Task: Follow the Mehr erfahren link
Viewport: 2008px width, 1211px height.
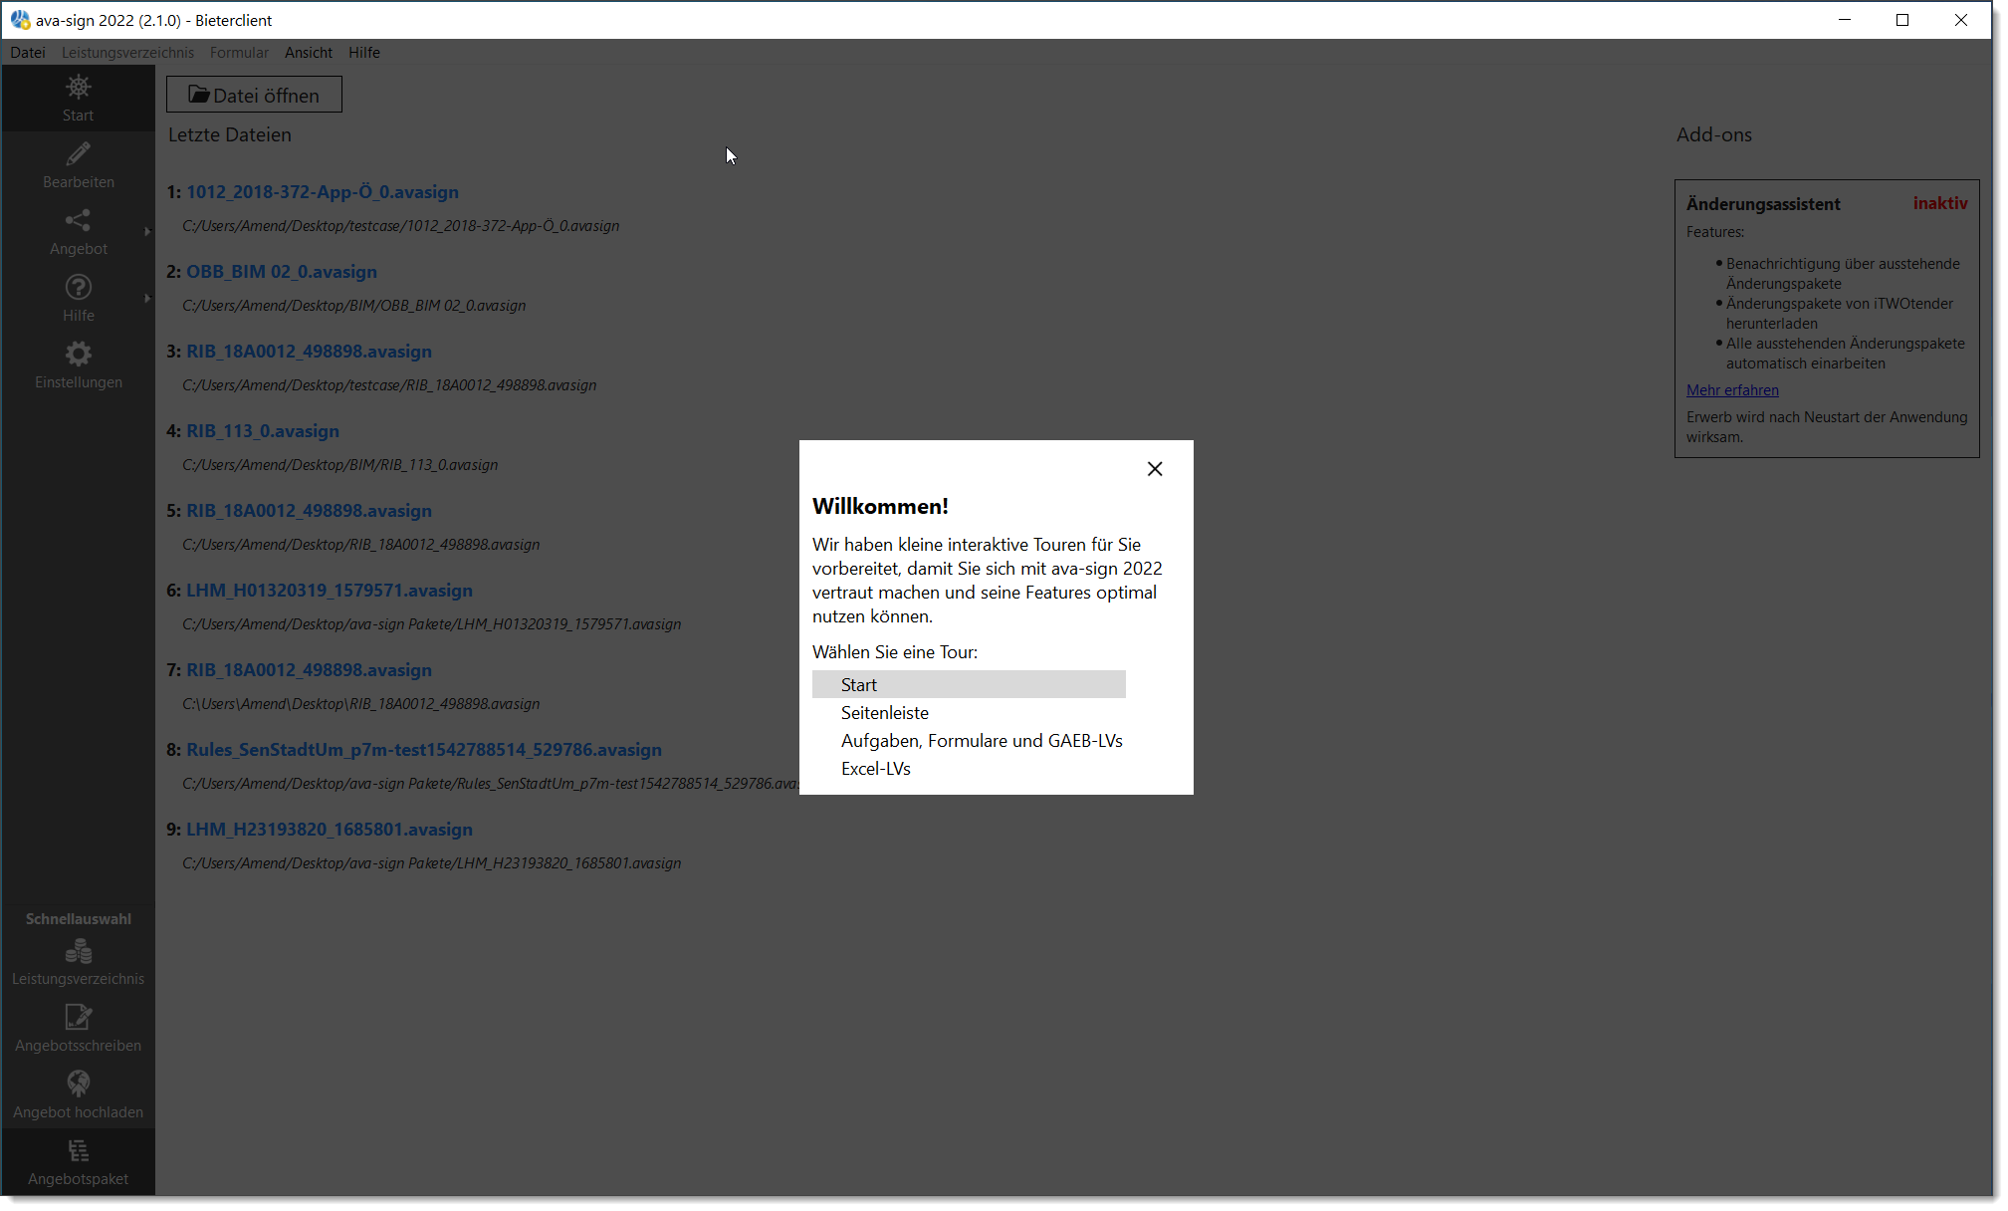Action: [1732, 389]
